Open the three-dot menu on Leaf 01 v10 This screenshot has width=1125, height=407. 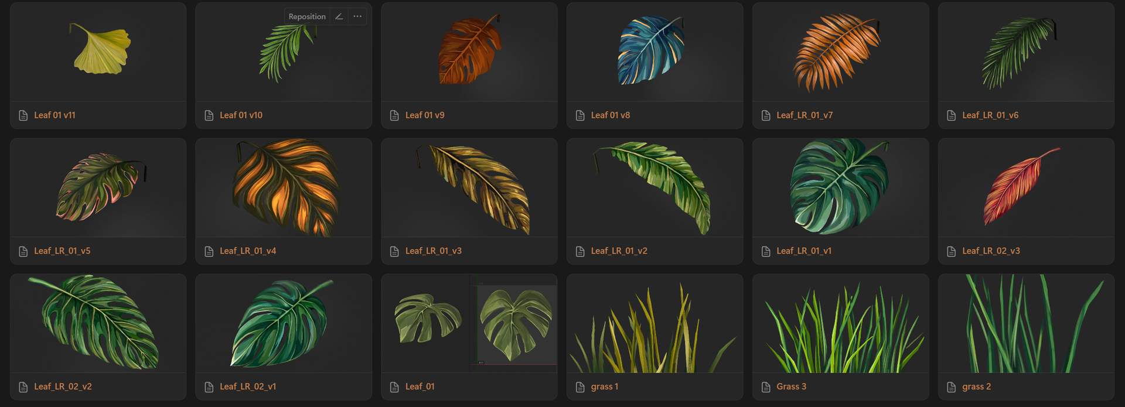357,16
